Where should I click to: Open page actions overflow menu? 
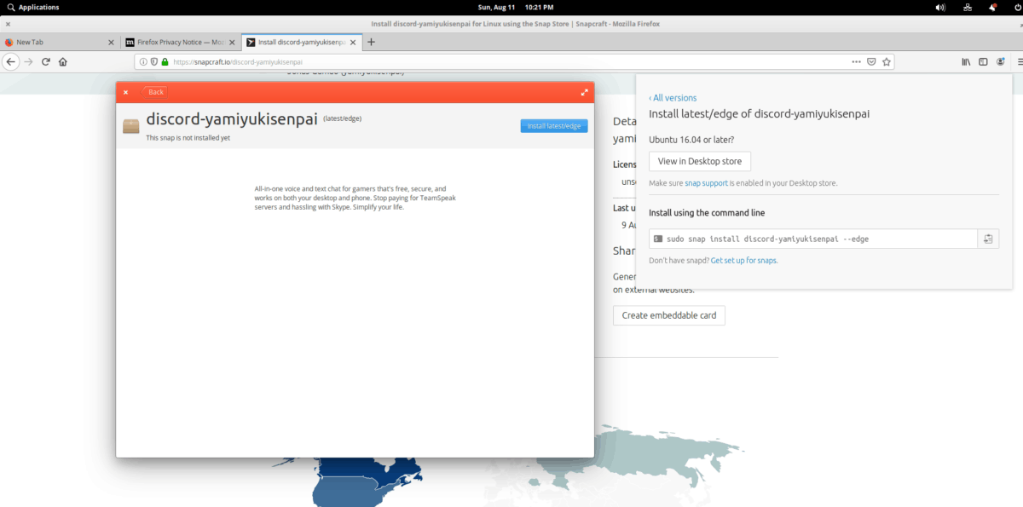click(855, 61)
